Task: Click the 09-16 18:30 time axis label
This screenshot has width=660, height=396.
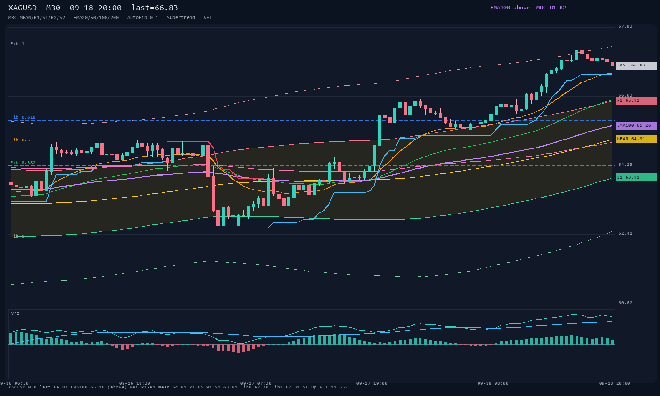Action: tap(135, 383)
